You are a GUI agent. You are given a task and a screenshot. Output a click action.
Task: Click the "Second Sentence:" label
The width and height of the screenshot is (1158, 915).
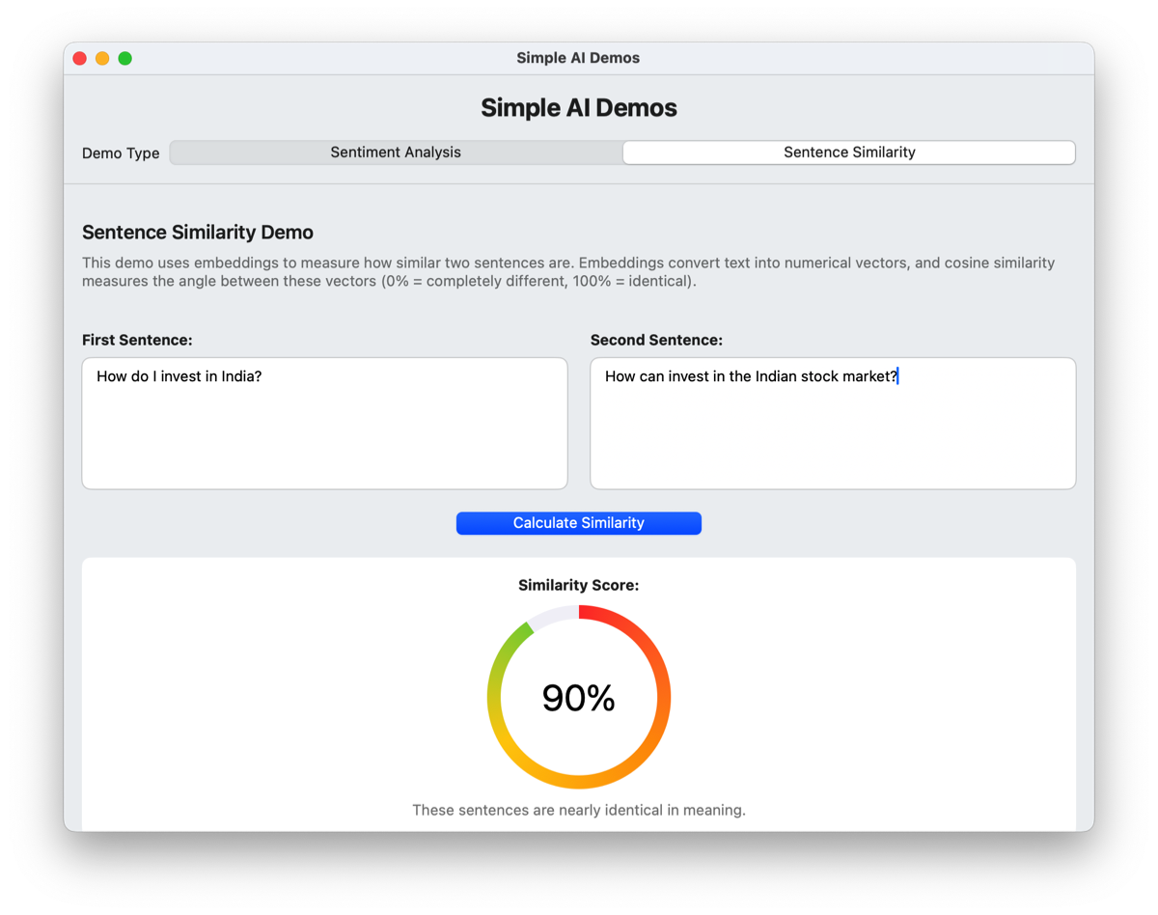click(x=656, y=340)
